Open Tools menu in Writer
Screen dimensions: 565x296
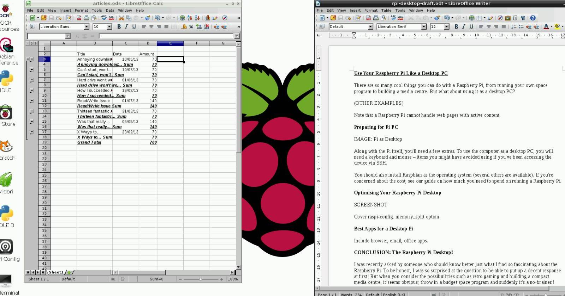click(400, 10)
